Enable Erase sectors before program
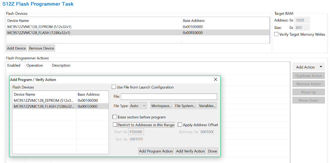Image resolution: width=330 pixels, height=163 pixels. coord(115,117)
